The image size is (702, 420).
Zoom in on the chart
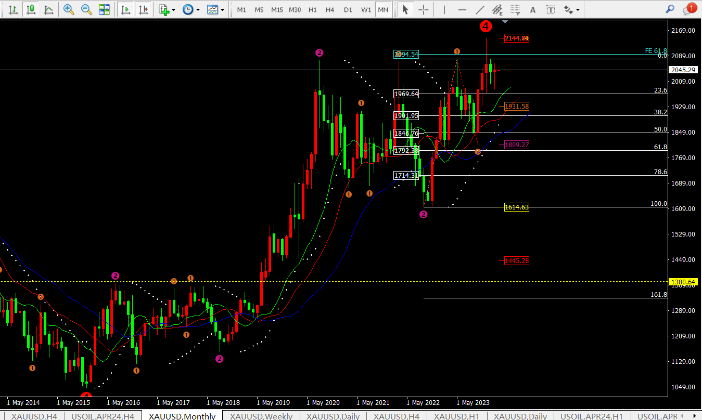(x=68, y=9)
